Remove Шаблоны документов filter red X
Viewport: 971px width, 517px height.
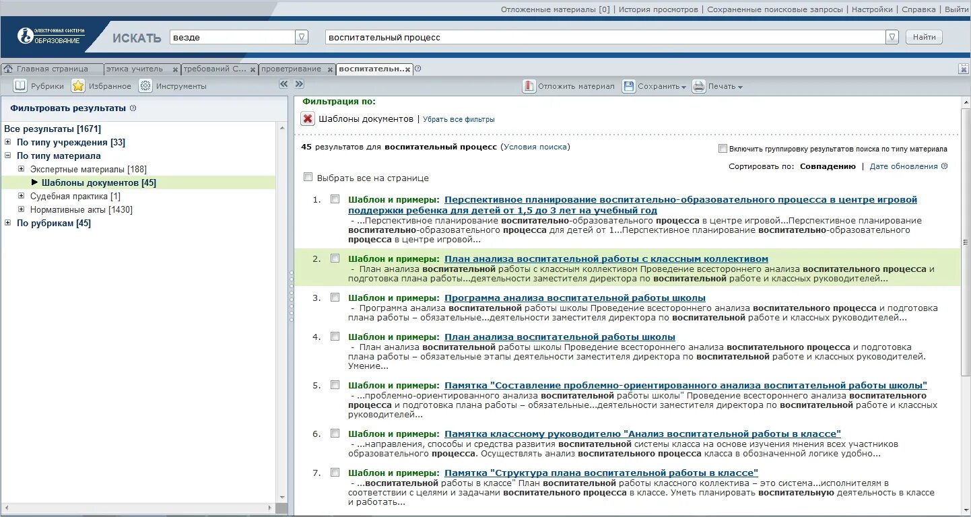point(308,118)
